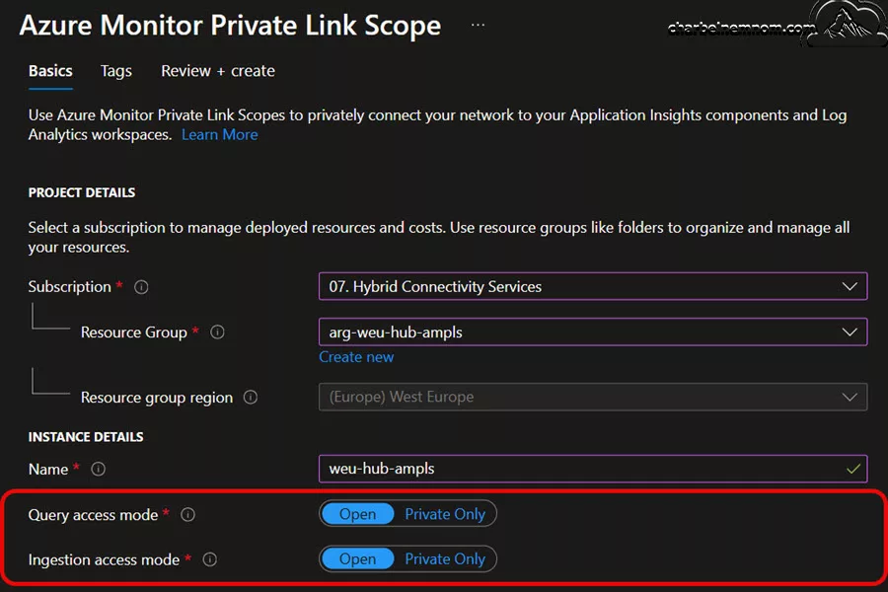Show info tooltip for Resource Group
The width and height of the screenshot is (888, 592).
click(x=217, y=332)
